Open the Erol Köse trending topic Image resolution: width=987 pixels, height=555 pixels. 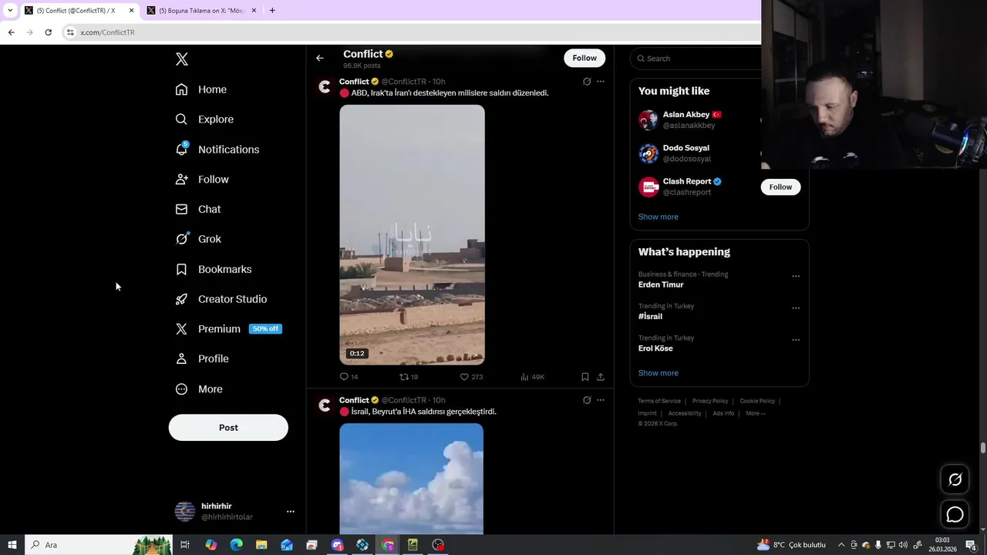pos(655,348)
